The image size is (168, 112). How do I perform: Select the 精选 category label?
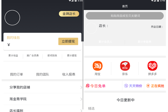click(91, 108)
